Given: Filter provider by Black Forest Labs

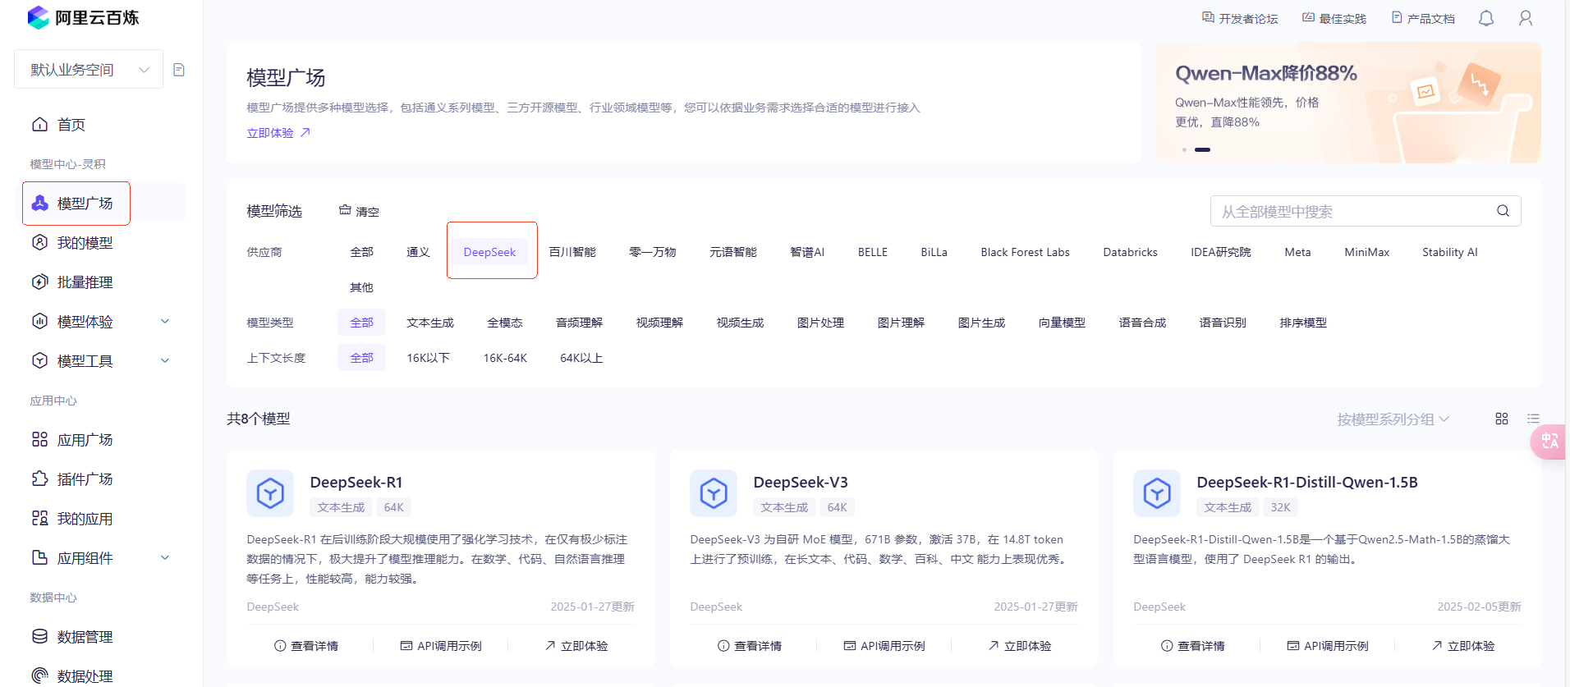Looking at the screenshot, I should (x=1025, y=252).
